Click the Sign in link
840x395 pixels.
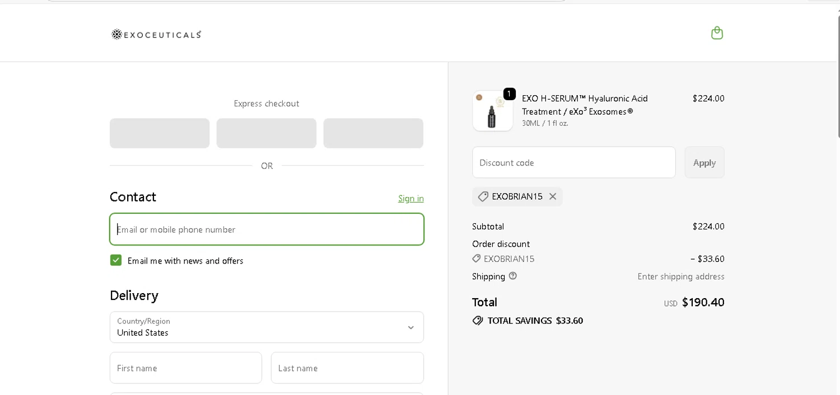[411, 198]
